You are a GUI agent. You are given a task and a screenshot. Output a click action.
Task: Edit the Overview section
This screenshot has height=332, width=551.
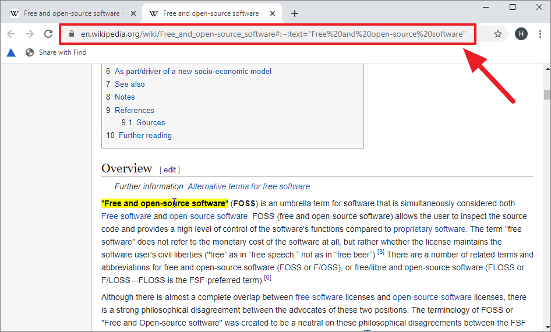pos(169,169)
